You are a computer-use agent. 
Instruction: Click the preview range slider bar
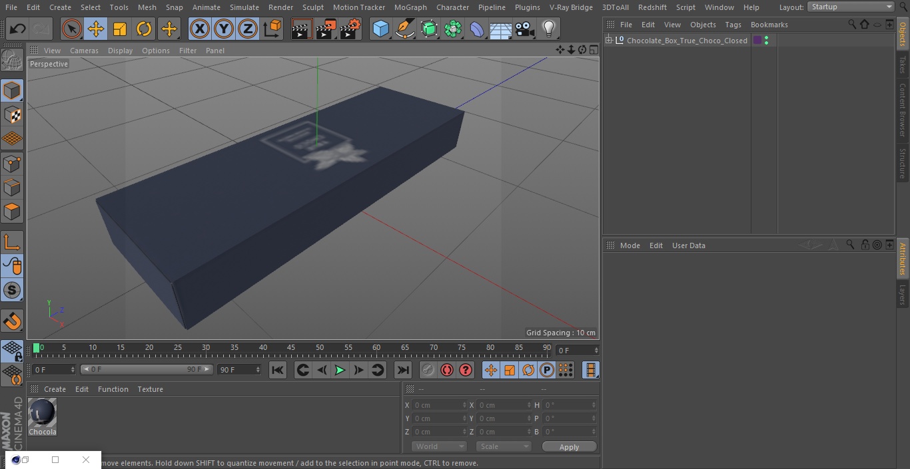[x=147, y=369]
